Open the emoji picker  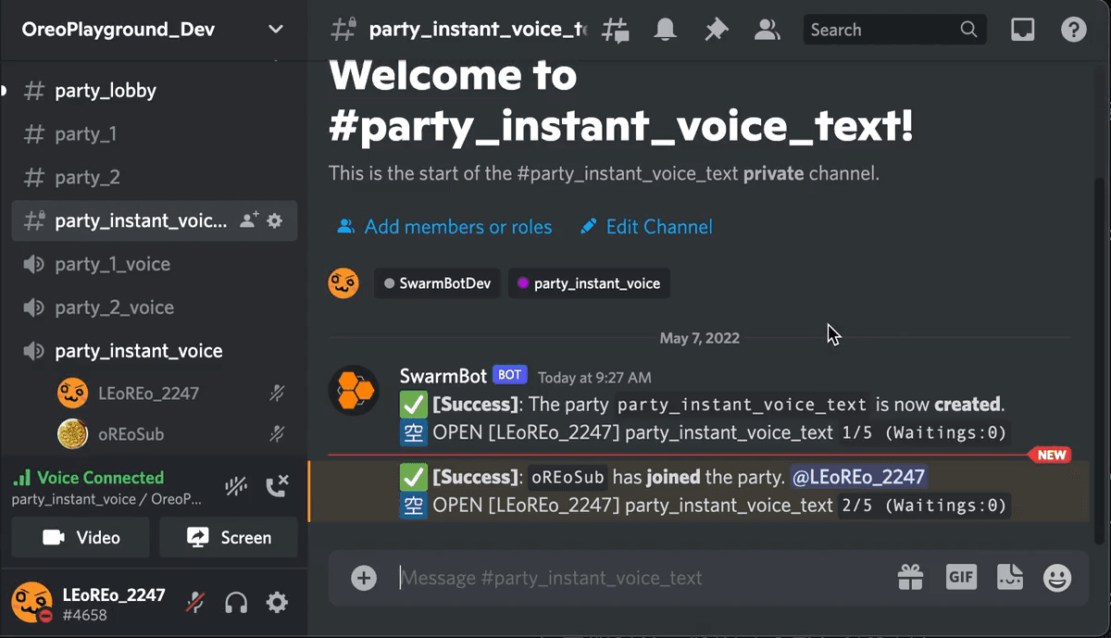pos(1056,578)
